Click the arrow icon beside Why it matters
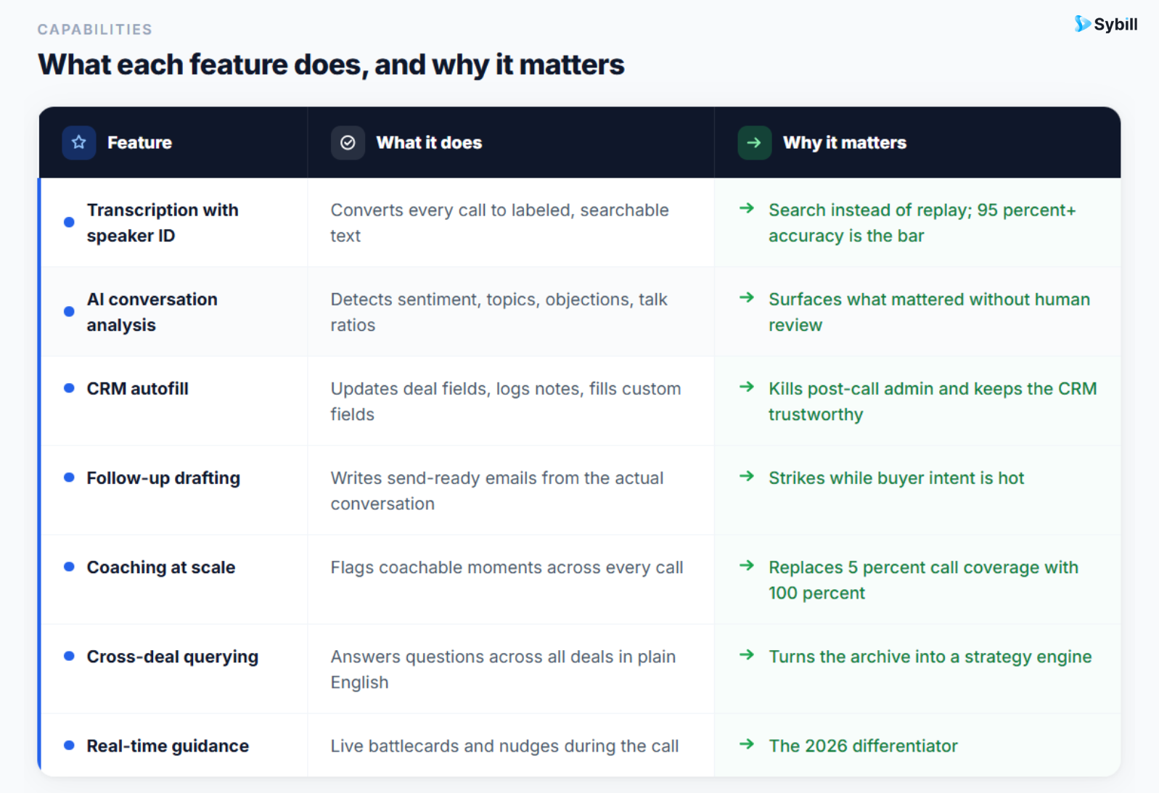 click(754, 142)
